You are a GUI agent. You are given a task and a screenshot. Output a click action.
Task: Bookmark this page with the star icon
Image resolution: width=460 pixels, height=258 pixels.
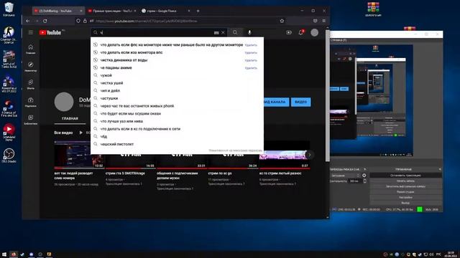[282, 21]
